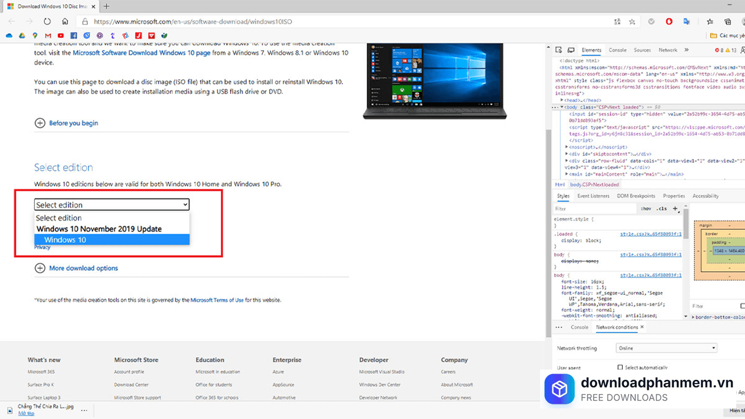
Task: Click the new style rule plus icon
Action: 676,208
